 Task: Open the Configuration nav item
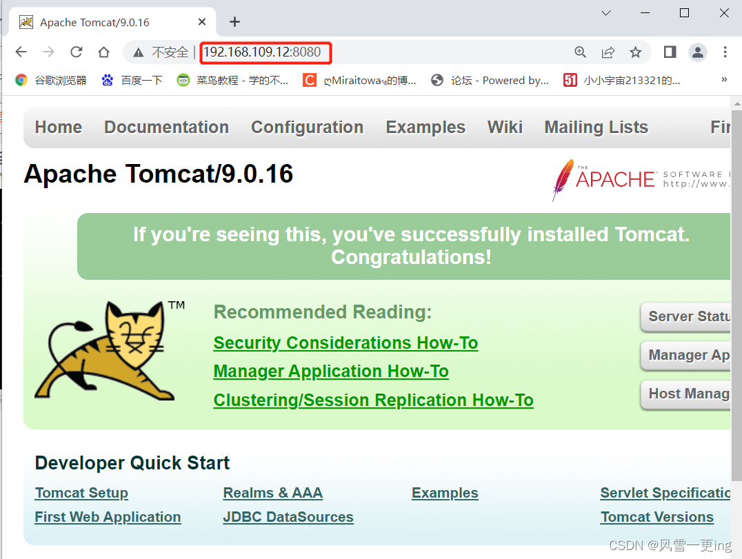pos(307,128)
